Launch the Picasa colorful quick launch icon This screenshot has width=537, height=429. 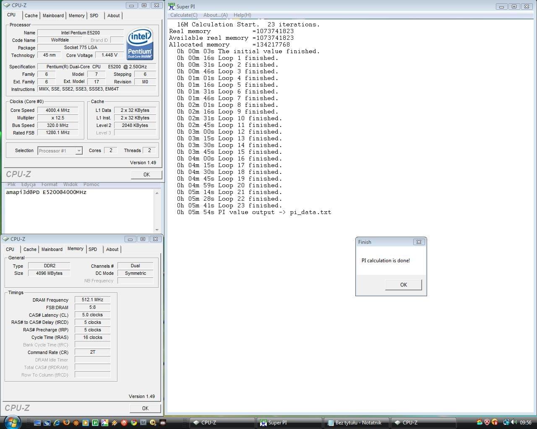pyautogui.click(x=105, y=423)
